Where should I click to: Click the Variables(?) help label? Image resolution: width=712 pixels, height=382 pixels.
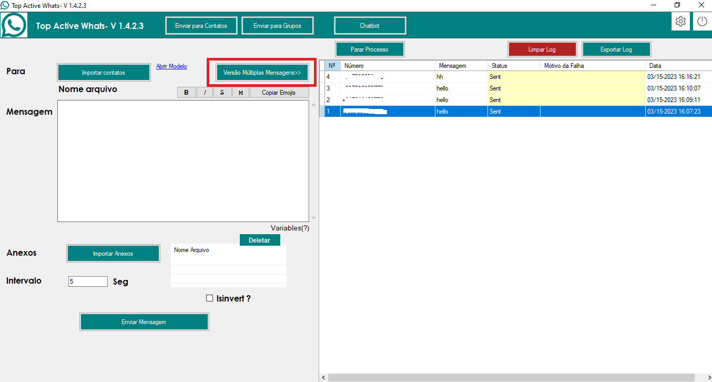tap(290, 228)
